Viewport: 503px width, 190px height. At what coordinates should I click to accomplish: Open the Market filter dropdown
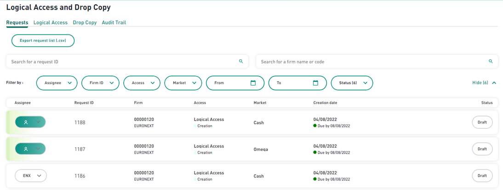183,83
